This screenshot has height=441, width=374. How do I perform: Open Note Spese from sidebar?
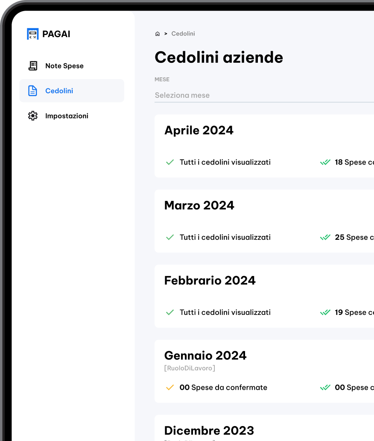pyautogui.click(x=72, y=66)
